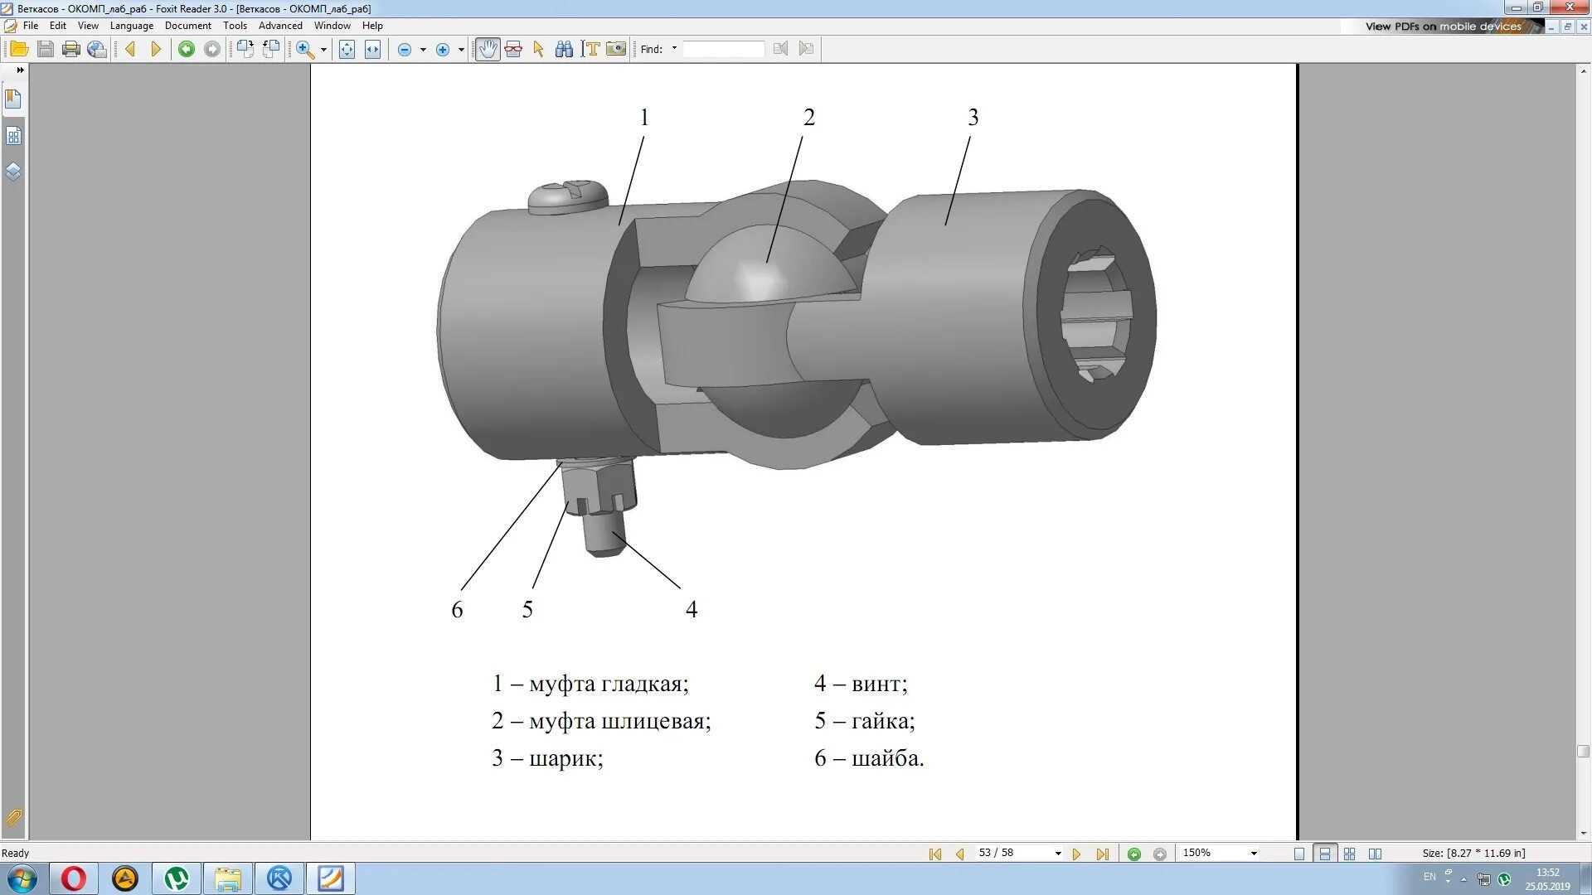1592x895 pixels.
Task: Click the View PDFs on mobile devices link
Action: pyautogui.click(x=1444, y=27)
